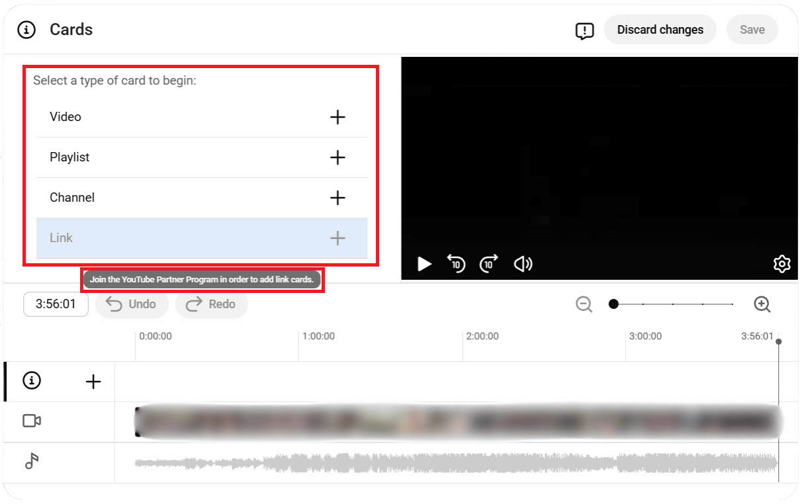Viewport: 802px width, 504px height.
Task: Add a Playlist card
Action: pos(337,157)
